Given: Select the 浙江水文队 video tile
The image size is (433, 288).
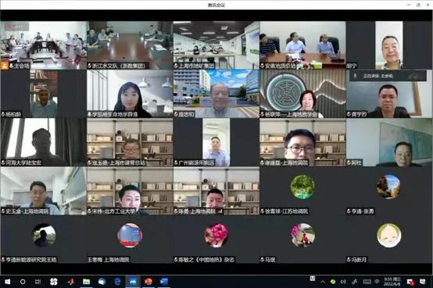Looking at the screenshot, I should pos(130,45).
